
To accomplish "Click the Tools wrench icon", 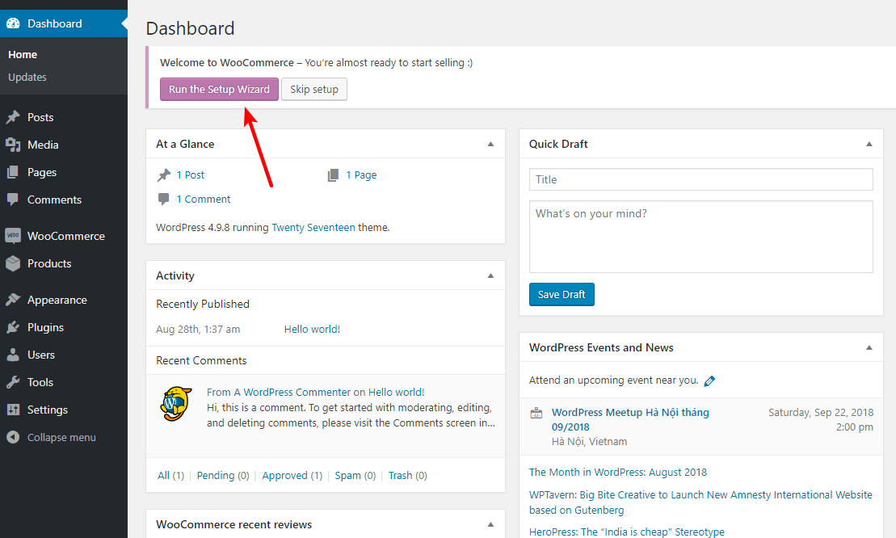I will [13, 382].
